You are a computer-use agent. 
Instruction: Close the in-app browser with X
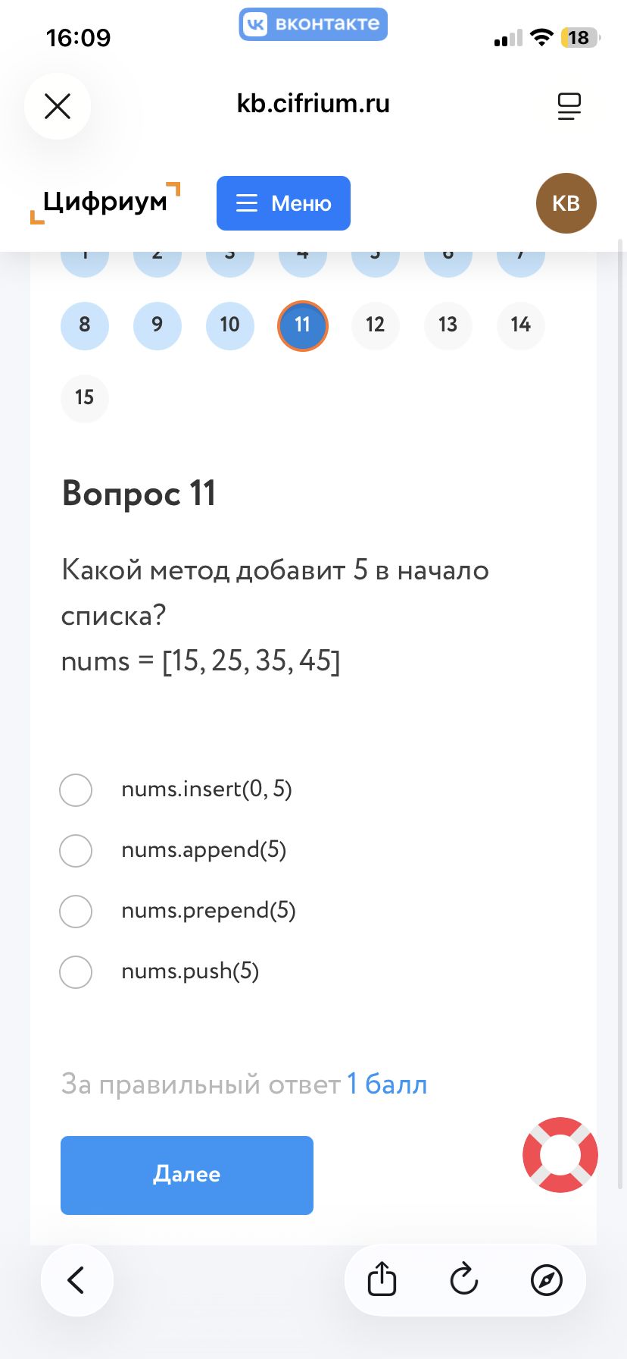58,106
